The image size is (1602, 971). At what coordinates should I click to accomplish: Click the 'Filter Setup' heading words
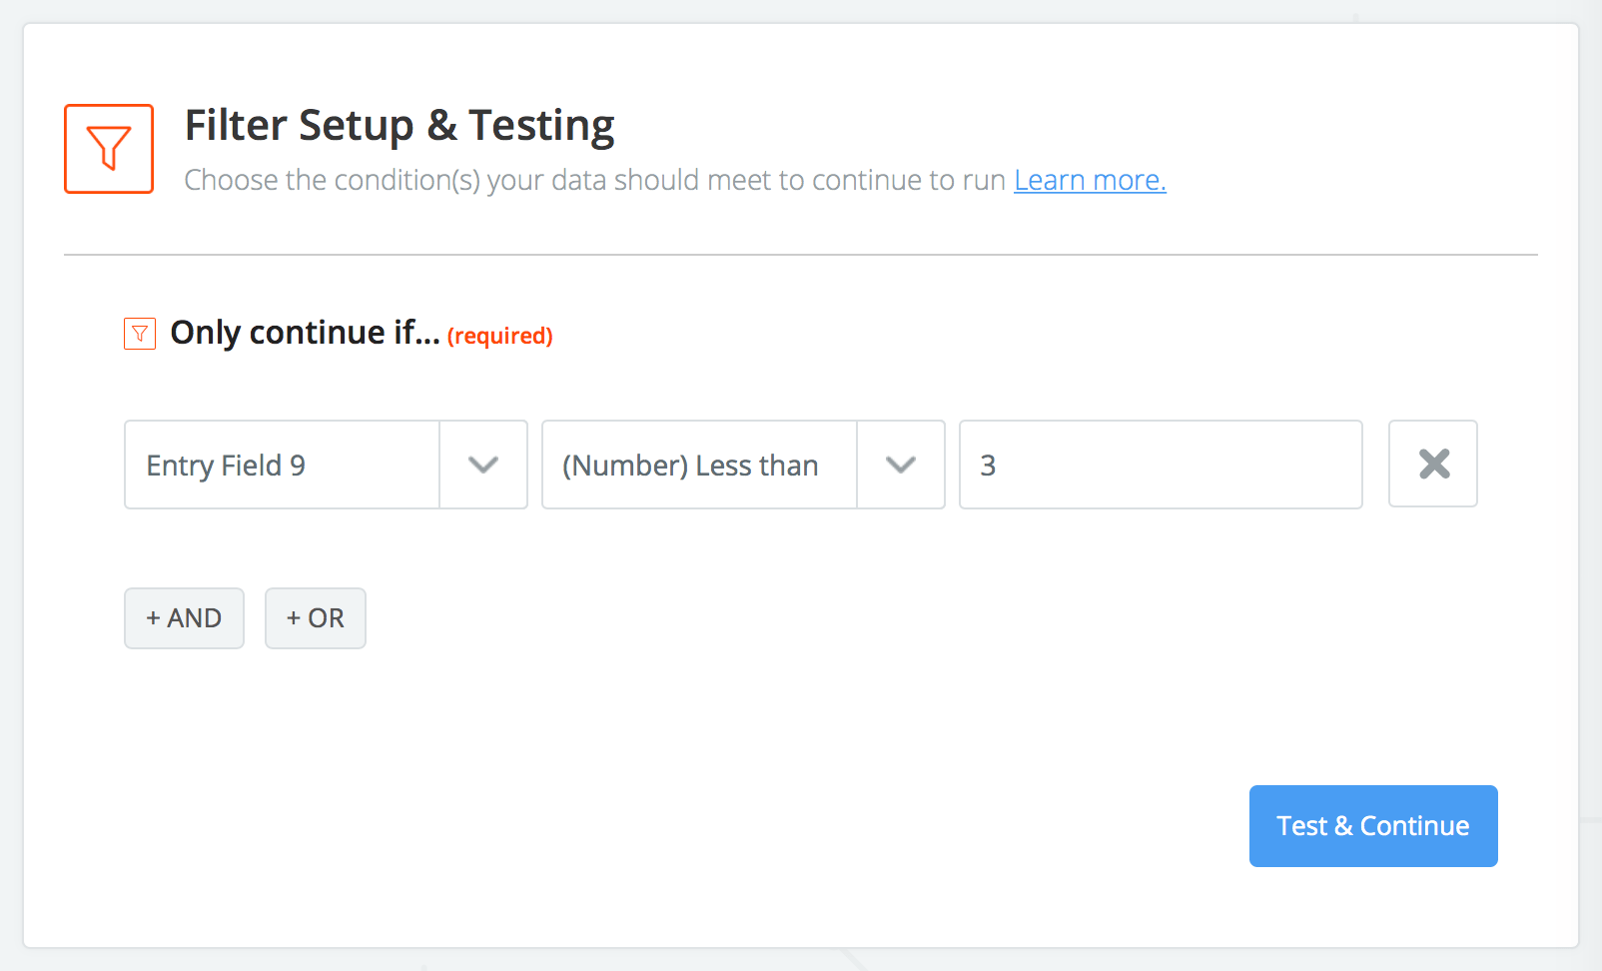pyautogui.click(x=300, y=126)
